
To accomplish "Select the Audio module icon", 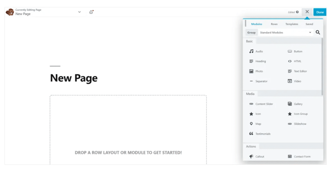I will [x=251, y=51].
